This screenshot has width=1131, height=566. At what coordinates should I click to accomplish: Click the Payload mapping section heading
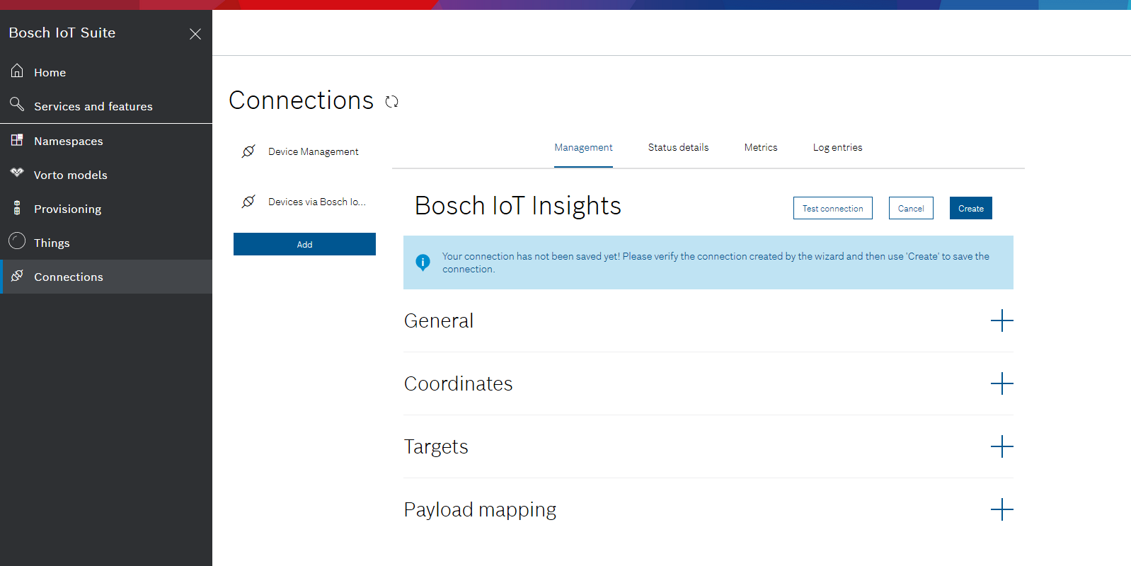(480, 510)
